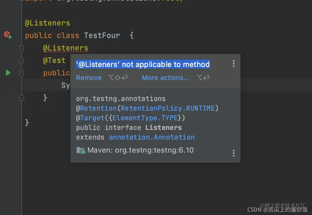Image resolution: width=312 pixels, height=215 pixels.
Task: Click org.testng.annotations package text
Action: coord(121,99)
